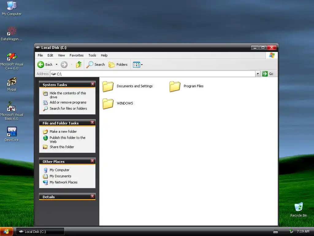Viewport: 314px width, 236px height.
Task: Select the Program Files folder name
Action: [193, 86]
